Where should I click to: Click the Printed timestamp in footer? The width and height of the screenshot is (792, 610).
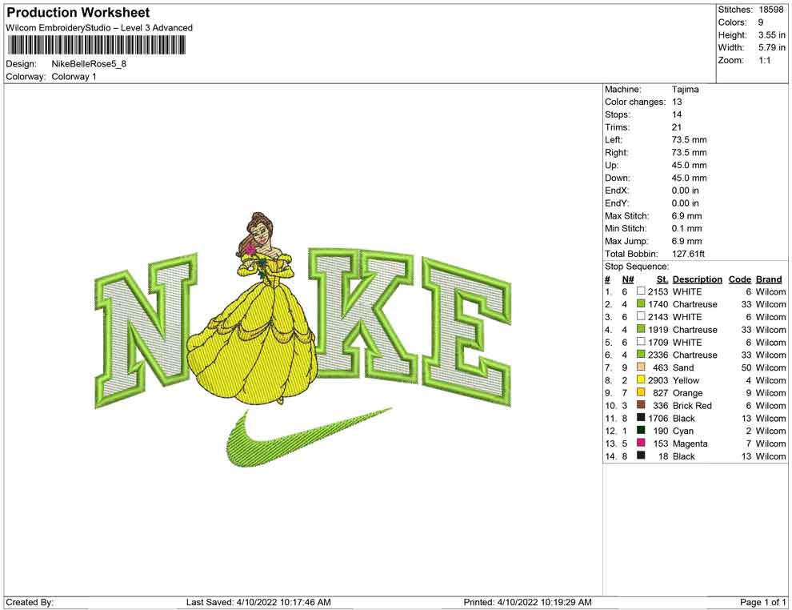(528, 602)
